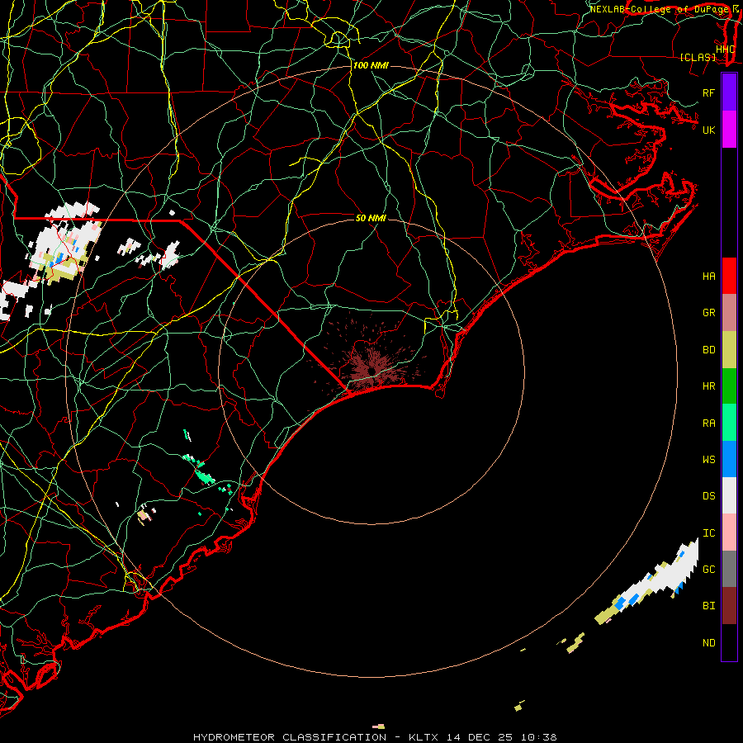This screenshot has height=743, width=743.
Task: Click the green rain echo southwest of radar
Action: pyautogui.click(x=204, y=476)
